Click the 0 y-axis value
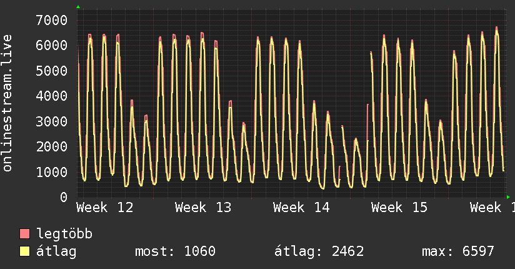The height and width of the screenshot is (269, 515). (x=64, y=197)
